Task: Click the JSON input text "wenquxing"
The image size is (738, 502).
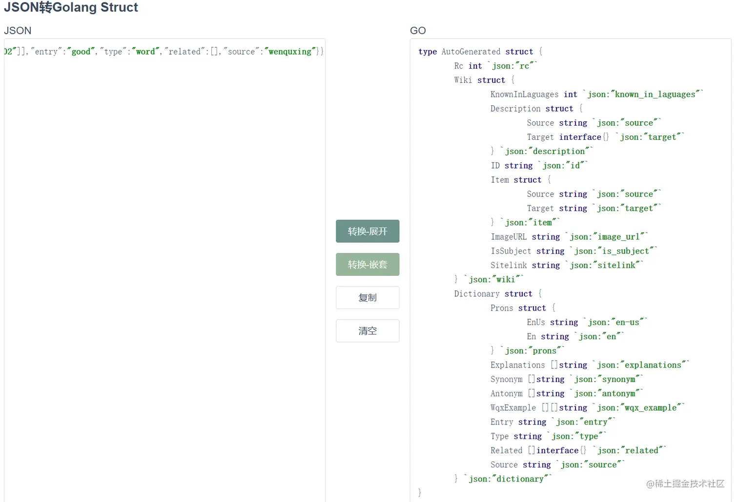Action: pos(290,52)
